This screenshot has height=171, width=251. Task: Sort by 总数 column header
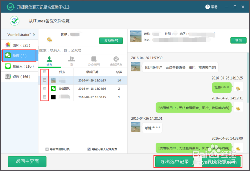(x=119, y=72)
